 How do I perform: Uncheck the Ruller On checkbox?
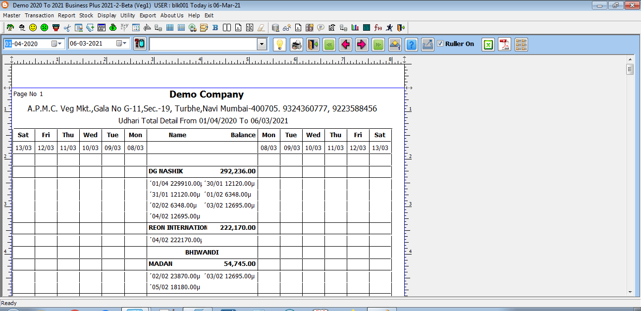click(x=440, y=44)
